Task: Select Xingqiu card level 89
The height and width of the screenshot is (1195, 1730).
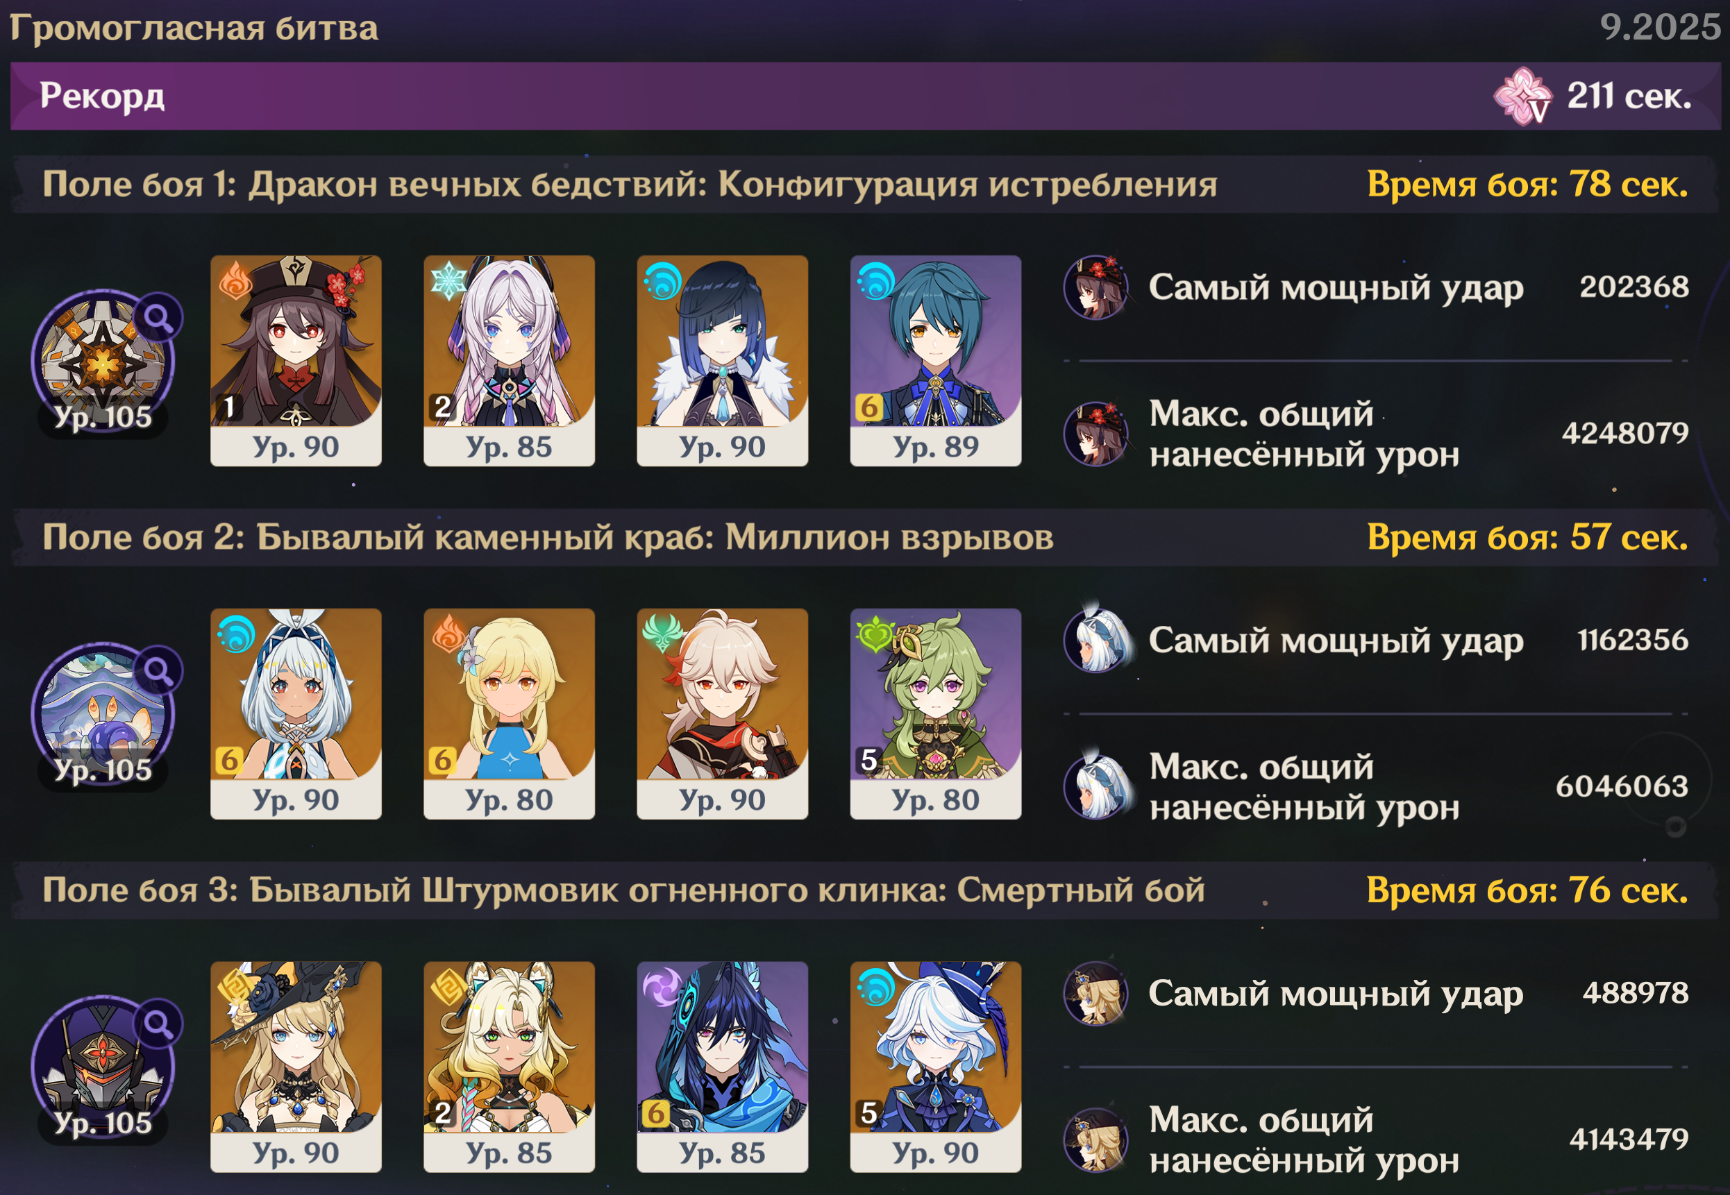Action: 935,361
